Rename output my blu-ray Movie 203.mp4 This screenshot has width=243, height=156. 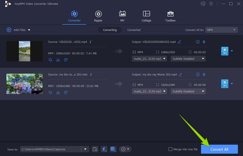click(180, 75)
